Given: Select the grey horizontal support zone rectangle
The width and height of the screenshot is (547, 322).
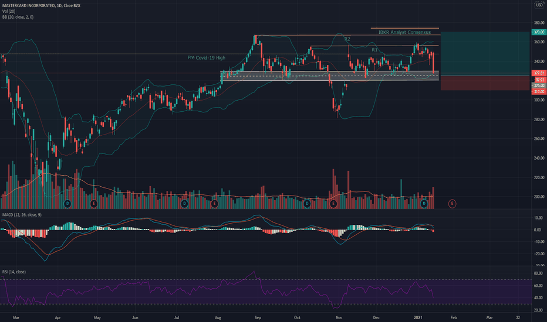Looking at the screenshot, I should click(330, 76).
